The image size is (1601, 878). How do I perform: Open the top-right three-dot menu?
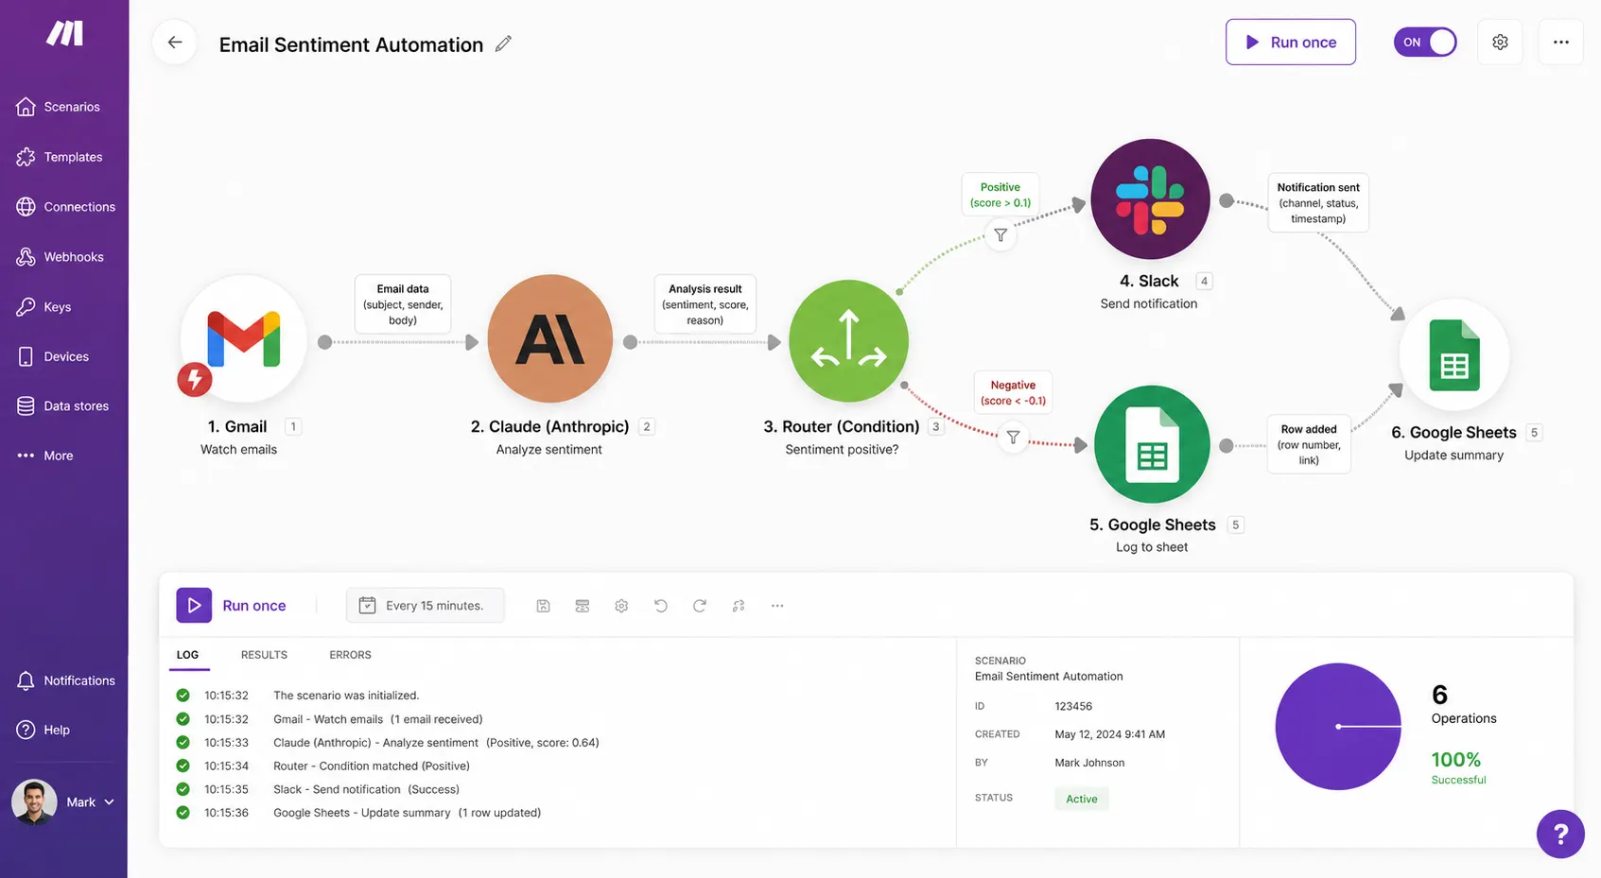1560,43
